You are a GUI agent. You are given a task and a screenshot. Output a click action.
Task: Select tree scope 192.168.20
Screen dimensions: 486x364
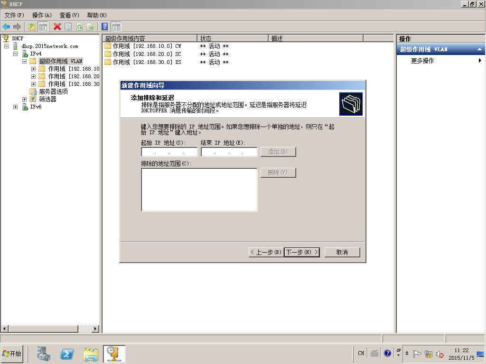tap(74, 76)
